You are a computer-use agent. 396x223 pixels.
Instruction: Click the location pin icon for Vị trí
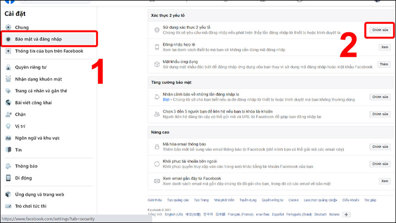coord(8,126)
